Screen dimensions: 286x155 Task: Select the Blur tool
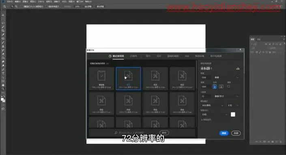[x=3, y=62]
